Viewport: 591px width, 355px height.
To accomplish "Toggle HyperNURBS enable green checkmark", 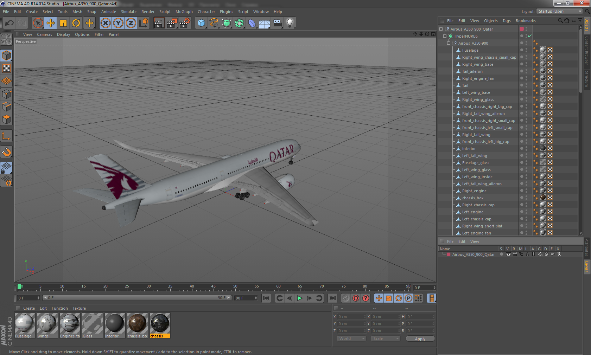I will coord(529,36).
